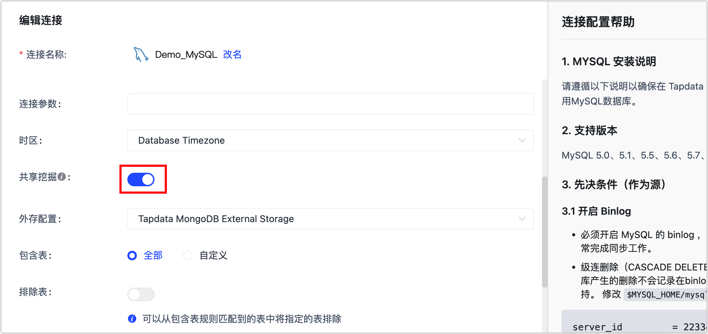Click the chevron arrow of 外存配置 dropdown

[x=522, y=219]
